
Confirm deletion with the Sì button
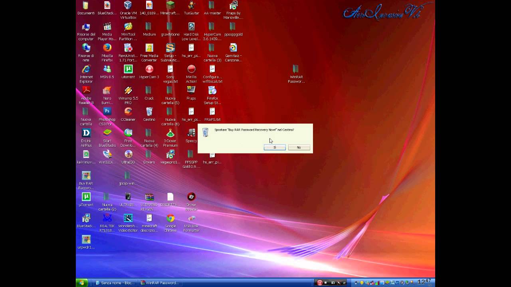[275, 147]
